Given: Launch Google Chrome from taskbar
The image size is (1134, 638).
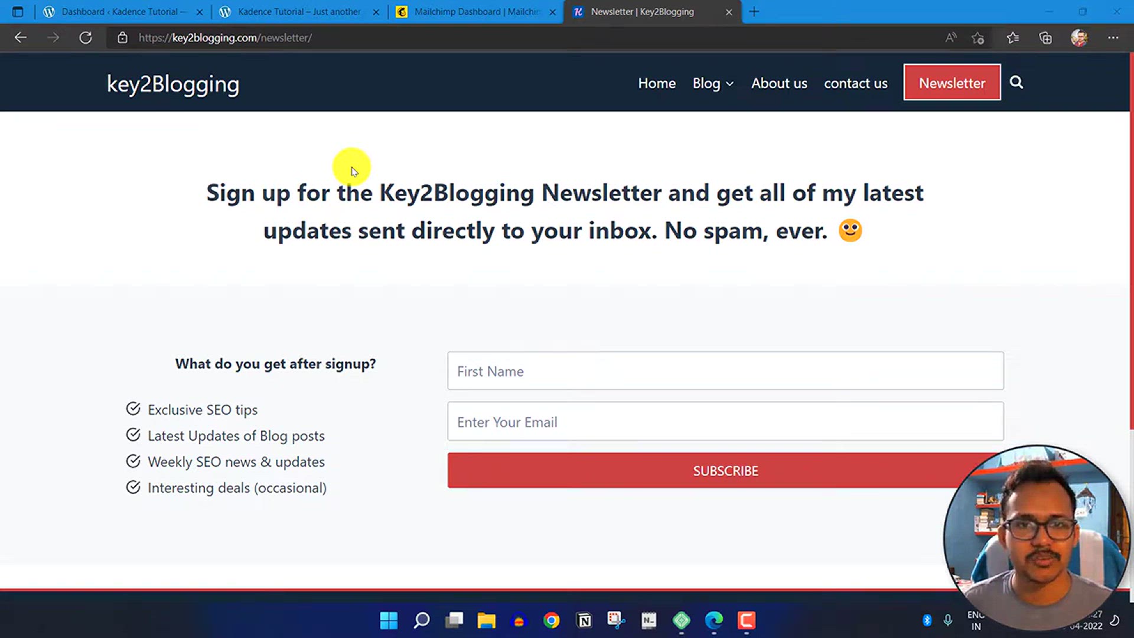Looking at the screenshot, I should pos(552,620).
